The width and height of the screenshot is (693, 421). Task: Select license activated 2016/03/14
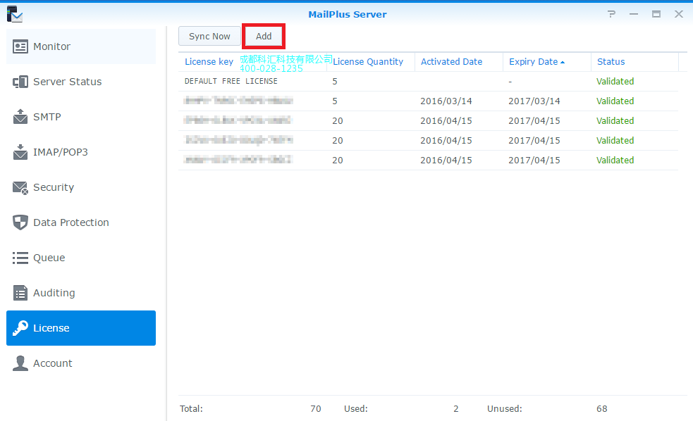pos(428,101)
